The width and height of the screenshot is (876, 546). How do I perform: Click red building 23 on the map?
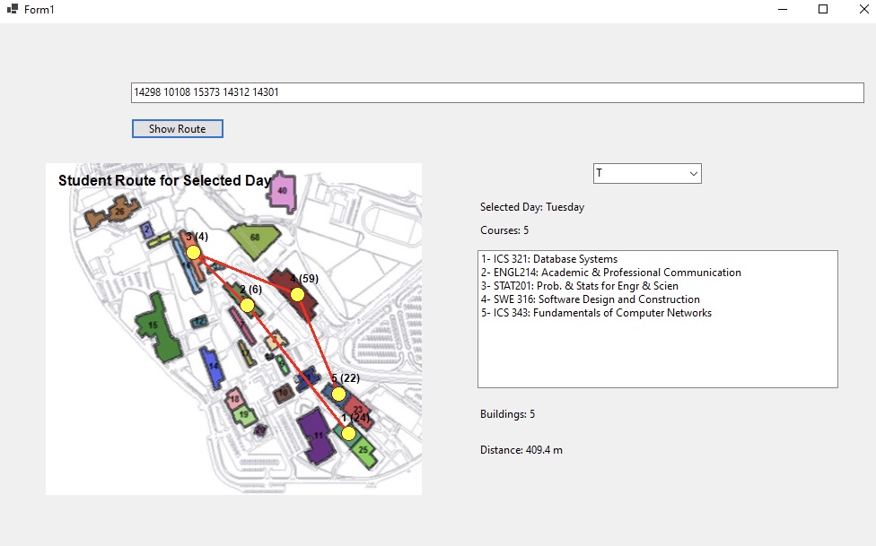click(359, 412)
